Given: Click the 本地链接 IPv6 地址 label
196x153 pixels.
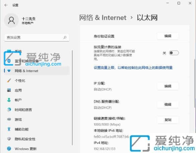Looking at the screenshot, I should coord(108,130).
